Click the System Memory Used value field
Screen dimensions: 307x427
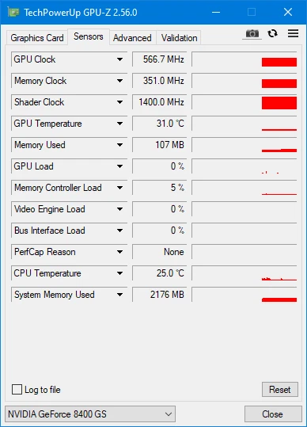(x=160, y=295)
